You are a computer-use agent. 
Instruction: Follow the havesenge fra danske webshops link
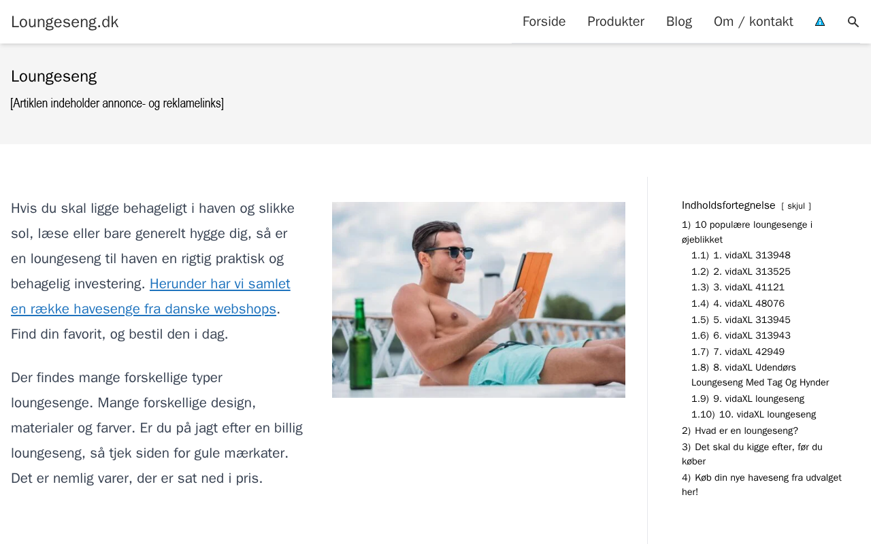(x=150, y=296)
